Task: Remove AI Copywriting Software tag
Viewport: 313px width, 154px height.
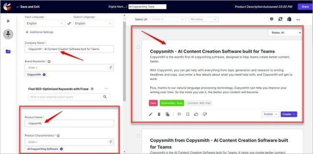Action: pos(61,149)
